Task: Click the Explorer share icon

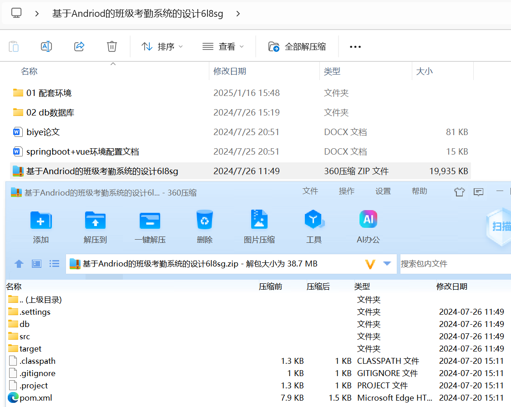Action: pyautogui.click(x=79, y=46)
